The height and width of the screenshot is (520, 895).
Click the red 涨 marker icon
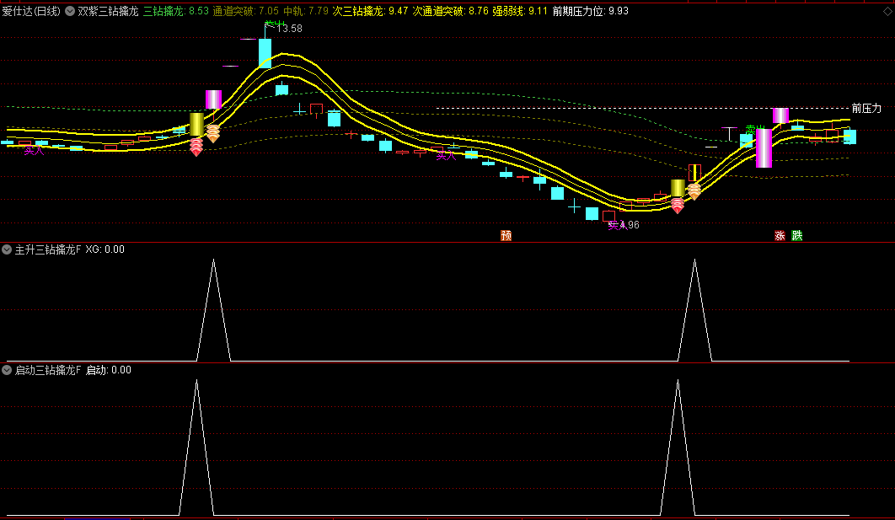click(780, 236)
